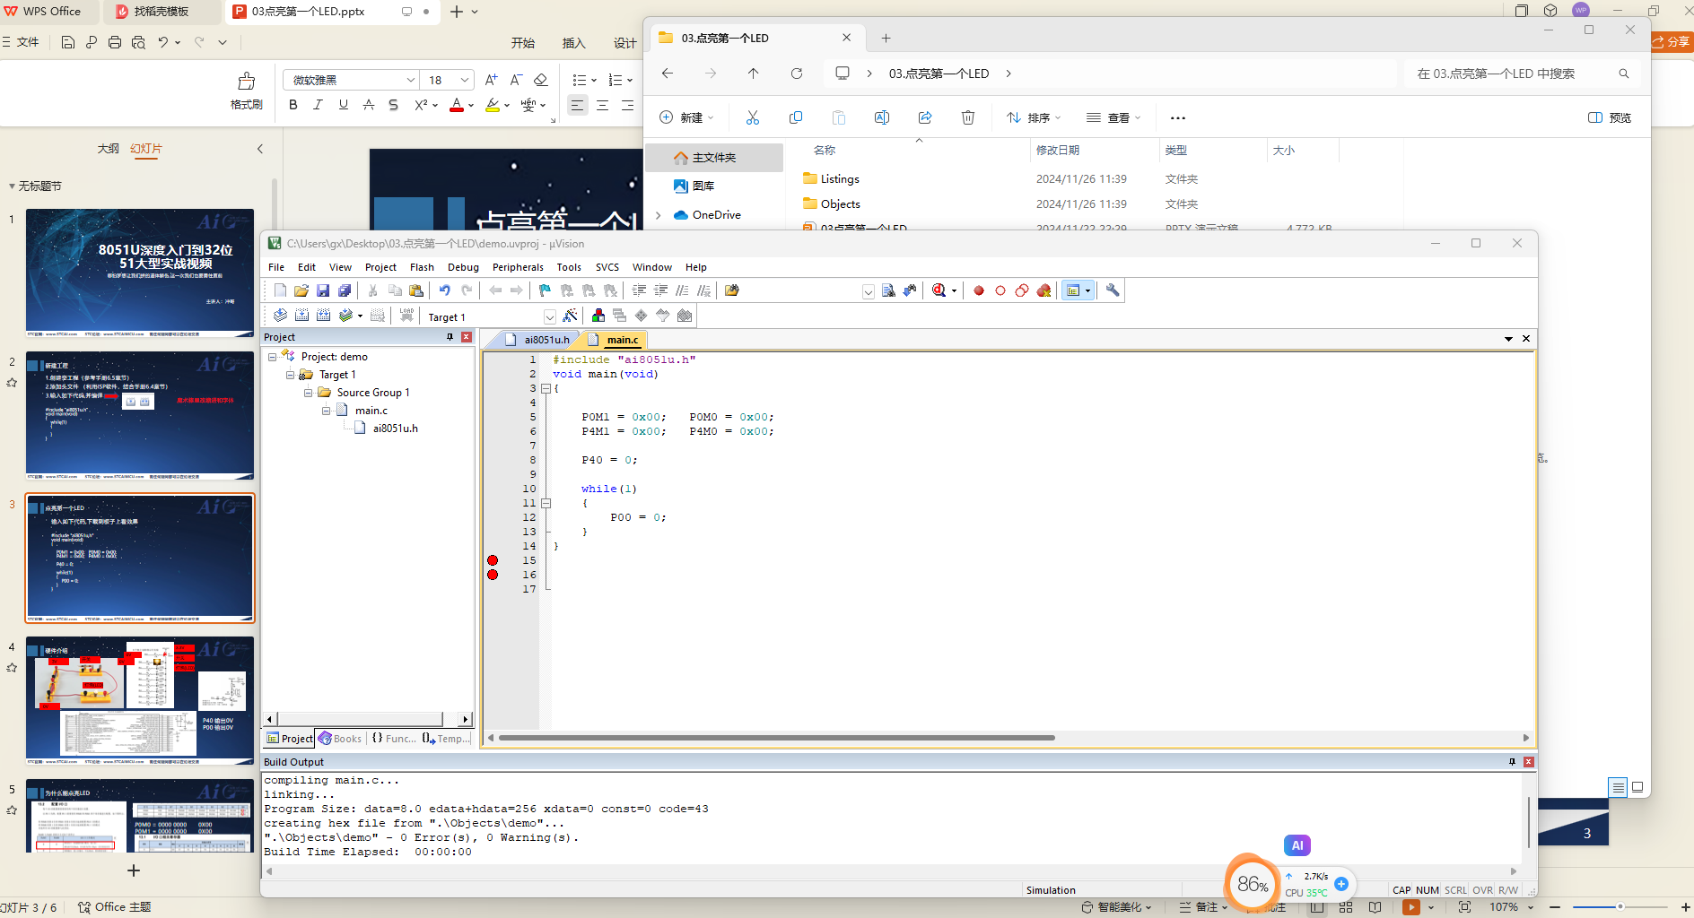The width and height of the screenshot is (1694, 918).
Task: Open Listings folder in File Explorer
Action: tap(840, 179)
